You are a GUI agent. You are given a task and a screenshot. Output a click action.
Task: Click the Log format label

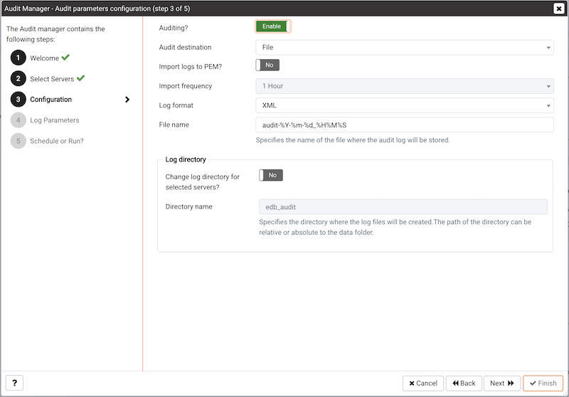(176, 105)
